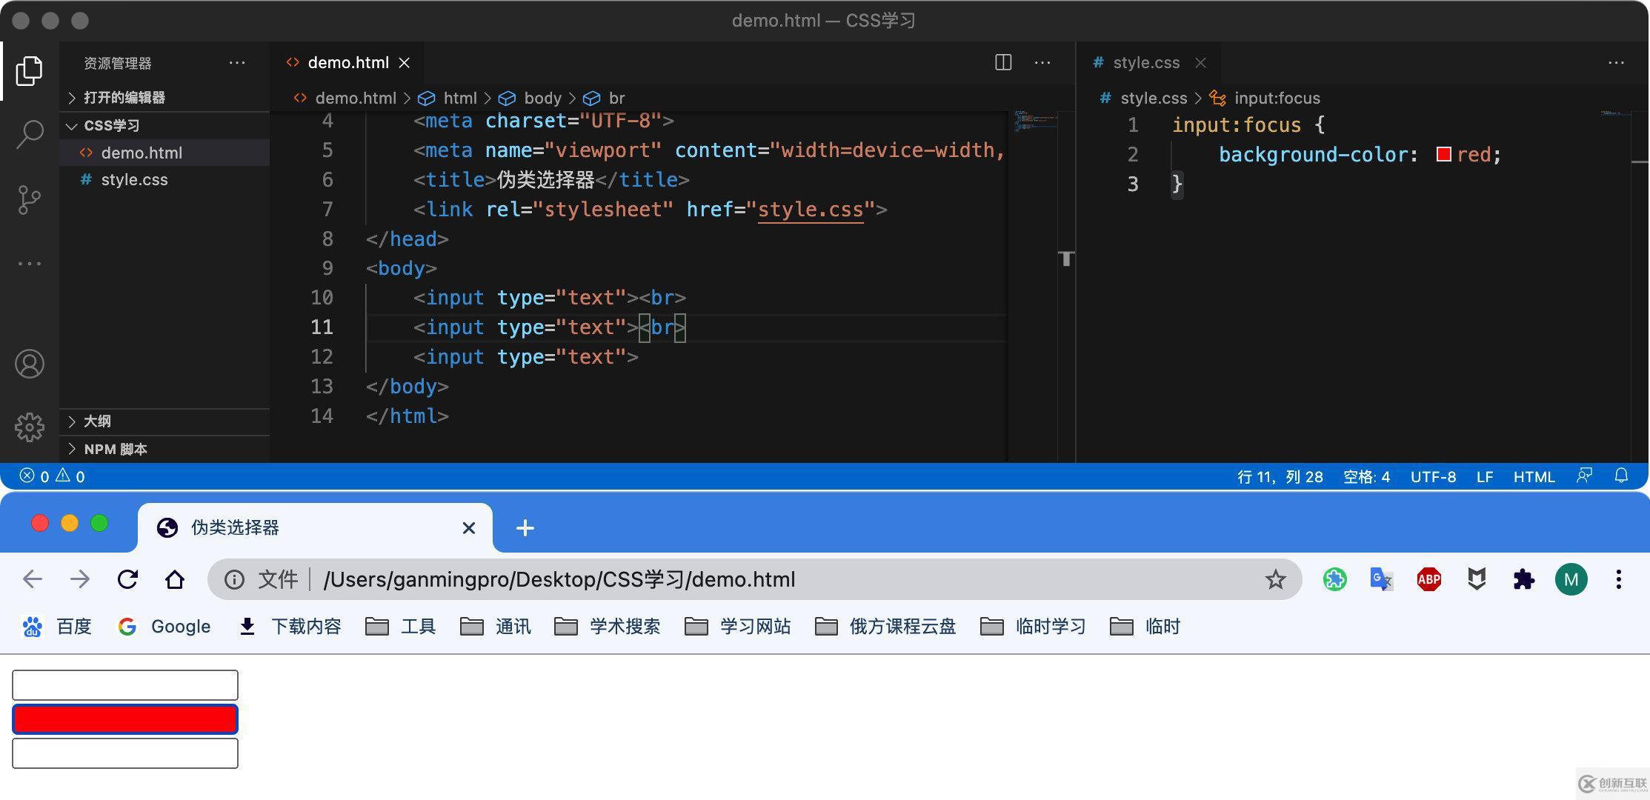Reload the page in Chrome
Image resolution: width=1650 pixels, height=800 pixels.
(127, 579)
